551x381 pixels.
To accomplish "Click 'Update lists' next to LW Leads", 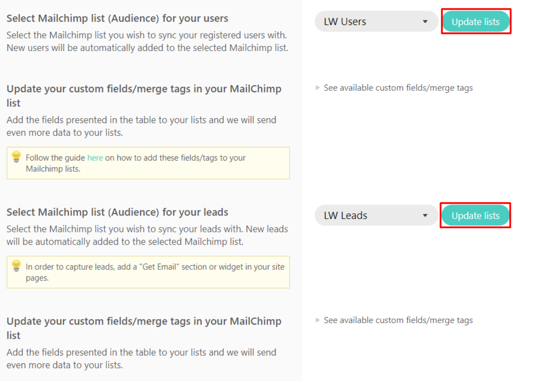I will pyautogui.click(x=476, y=215).
